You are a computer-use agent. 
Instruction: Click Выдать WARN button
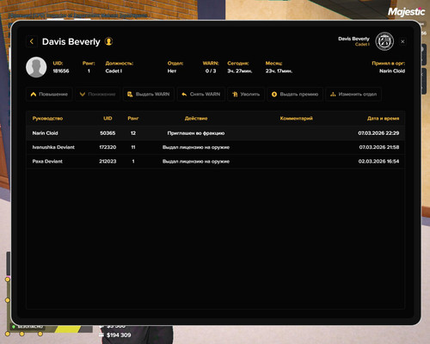(x=149, y=94)
